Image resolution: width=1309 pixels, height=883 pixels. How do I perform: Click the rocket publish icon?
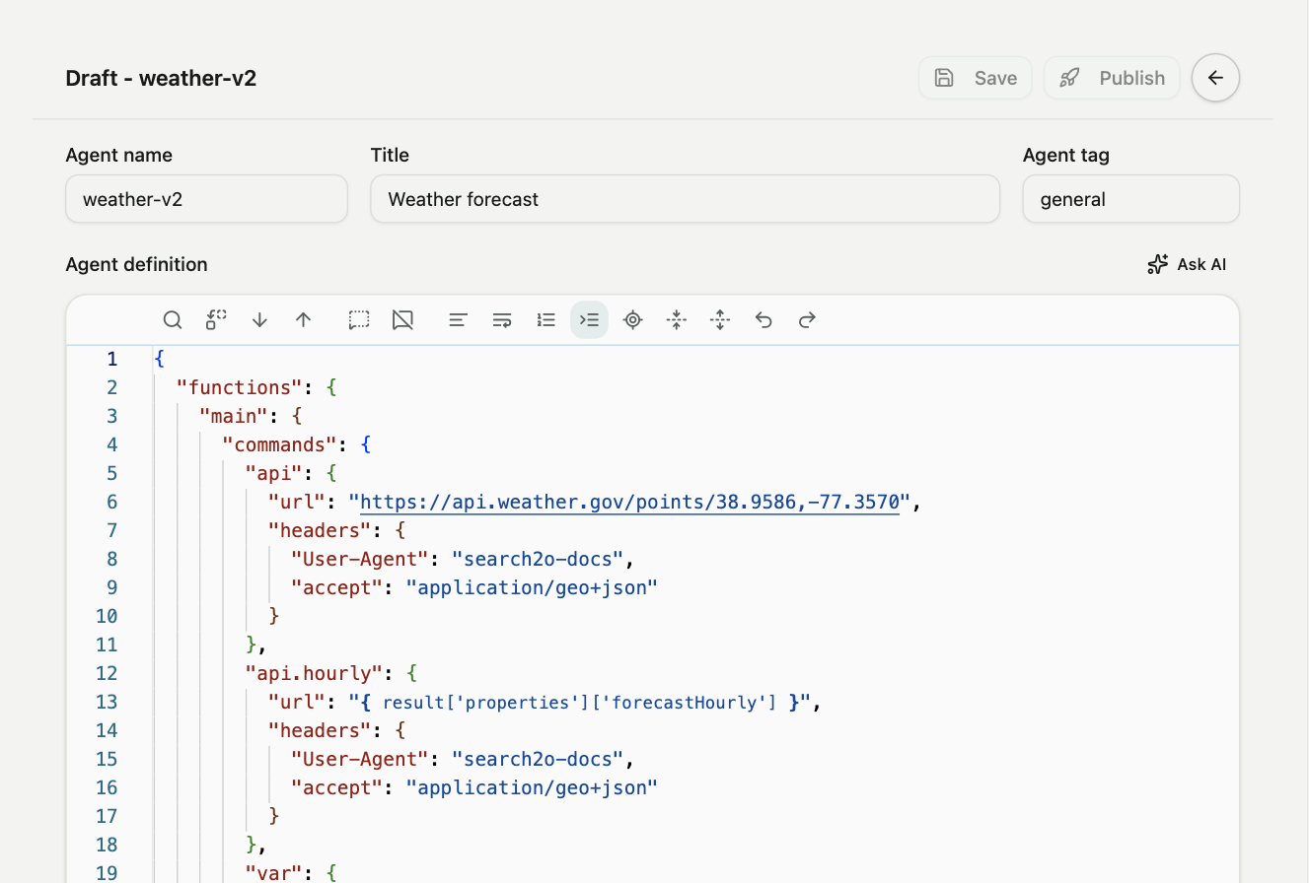(x=1069, y=78)
